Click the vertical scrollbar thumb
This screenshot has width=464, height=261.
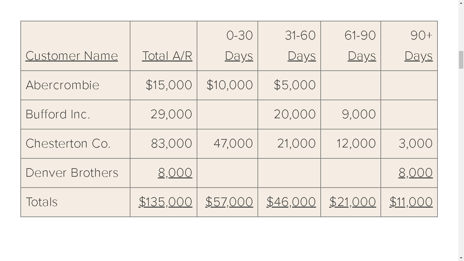[461, 60]
